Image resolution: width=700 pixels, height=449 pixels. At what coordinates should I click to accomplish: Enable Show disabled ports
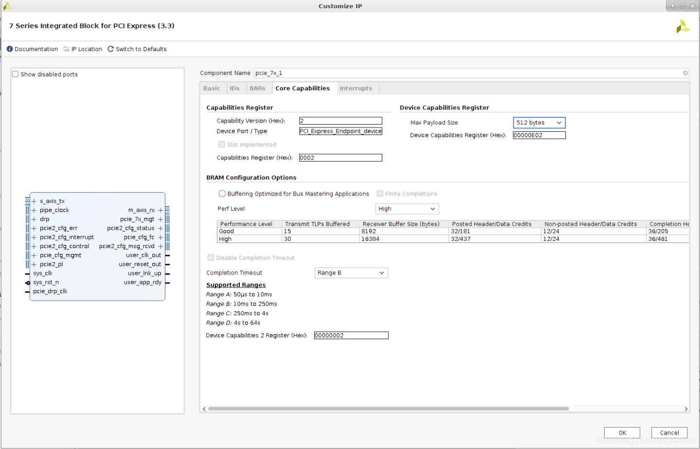tap(15, 74)
